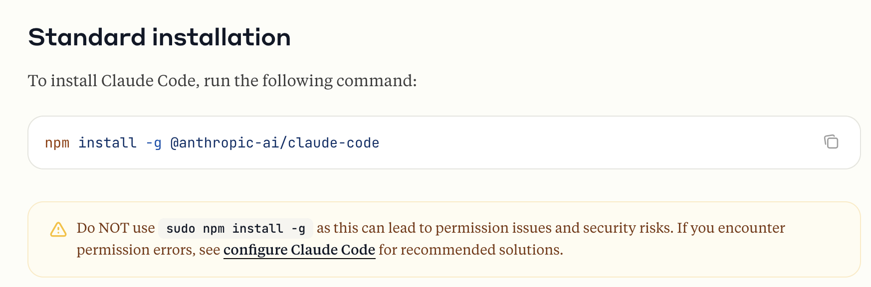Click 'If you encounter' sentence in warning
Viewport: 871px width, 287px height.
[731, 228]
